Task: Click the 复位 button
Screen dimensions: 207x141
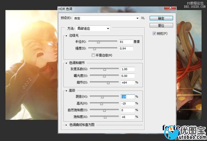Action: (x=161, y=25)
